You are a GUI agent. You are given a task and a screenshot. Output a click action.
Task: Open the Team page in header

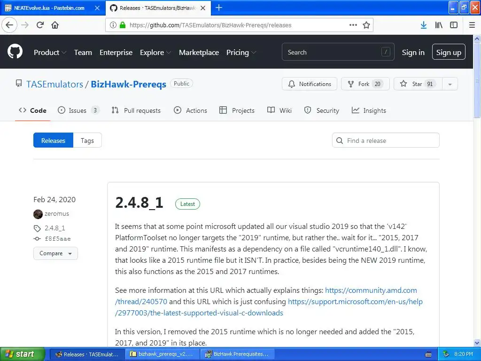coord(83,53)
